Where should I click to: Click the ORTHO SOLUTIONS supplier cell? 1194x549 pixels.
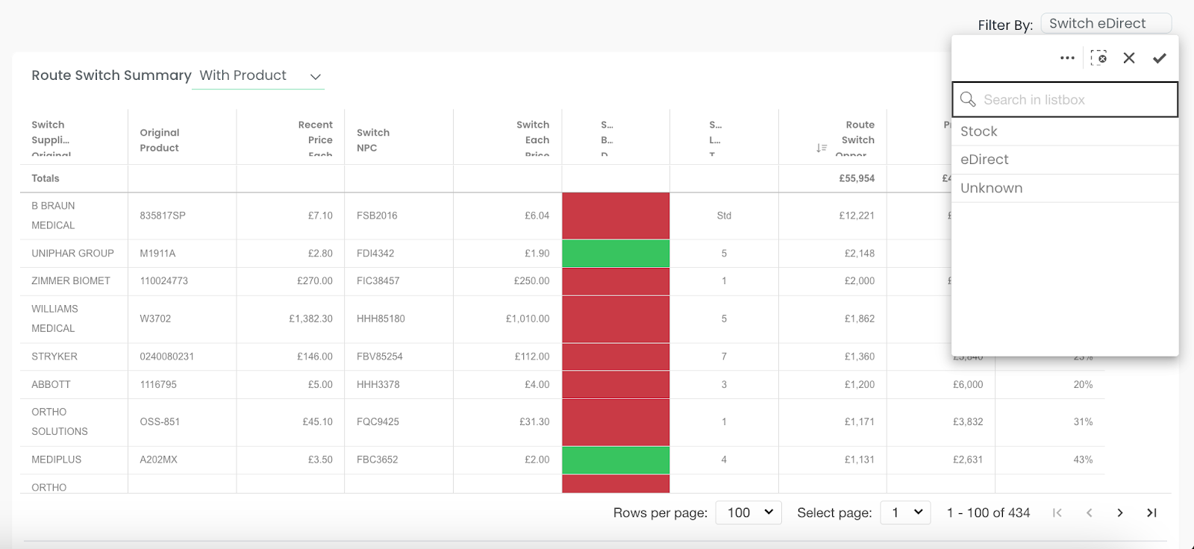(73, 422)
